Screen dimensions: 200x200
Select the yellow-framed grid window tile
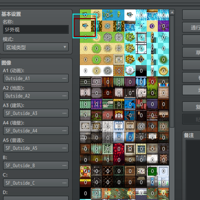pos(141,149)
